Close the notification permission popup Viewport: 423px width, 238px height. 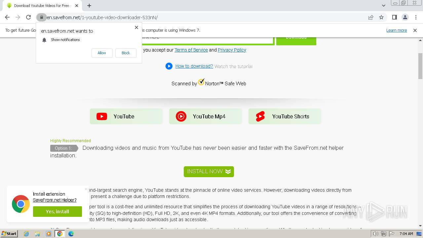coord(136,27)
